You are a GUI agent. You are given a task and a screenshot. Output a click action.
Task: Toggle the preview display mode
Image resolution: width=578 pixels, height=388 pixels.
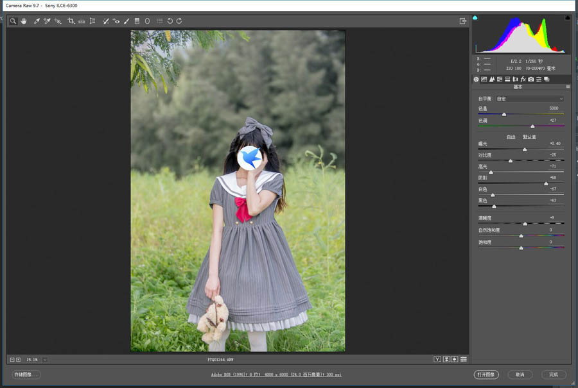click(437, 359)
